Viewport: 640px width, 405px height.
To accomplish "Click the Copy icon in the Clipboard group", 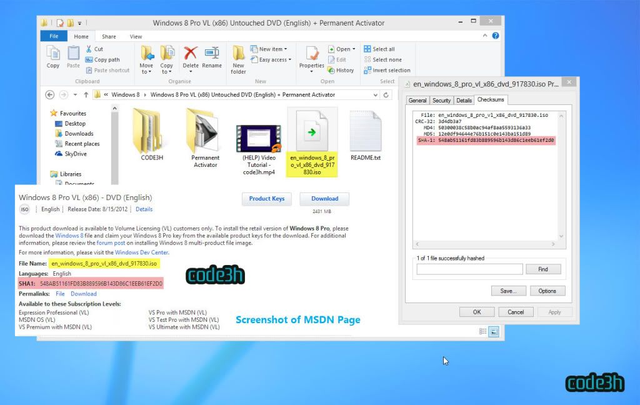I will tap(52, 54).
